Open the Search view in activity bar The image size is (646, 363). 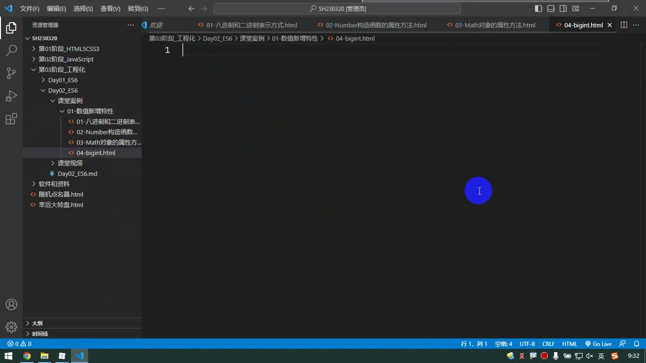tap(11, 50)
